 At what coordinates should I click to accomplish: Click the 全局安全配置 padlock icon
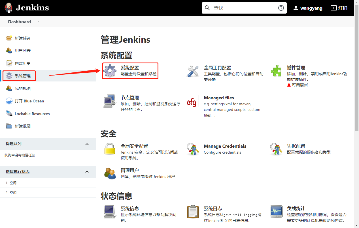(x=110, y=149)
